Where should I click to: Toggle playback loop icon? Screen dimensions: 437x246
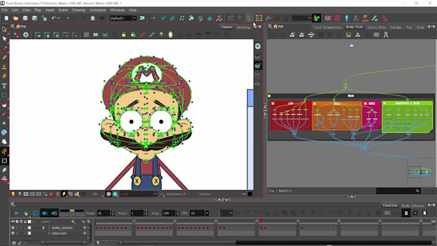pos(35,213)
